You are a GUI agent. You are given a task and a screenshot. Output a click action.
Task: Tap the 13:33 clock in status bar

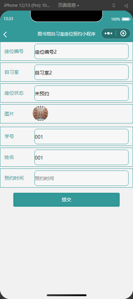(9, 19)
